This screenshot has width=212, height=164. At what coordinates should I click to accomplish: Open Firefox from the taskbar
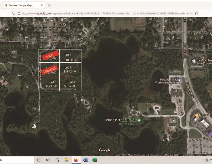[x=76, y=160]
